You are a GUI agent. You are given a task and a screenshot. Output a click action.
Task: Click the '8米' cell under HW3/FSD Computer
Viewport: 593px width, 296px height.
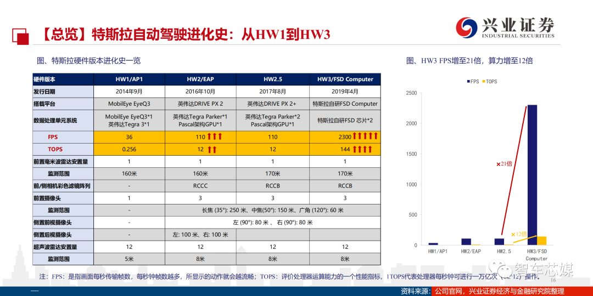coord(345,259)
